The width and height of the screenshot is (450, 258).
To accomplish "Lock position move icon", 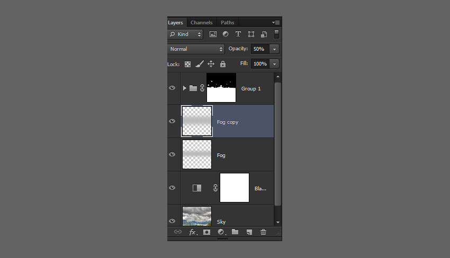I will 211,63.
